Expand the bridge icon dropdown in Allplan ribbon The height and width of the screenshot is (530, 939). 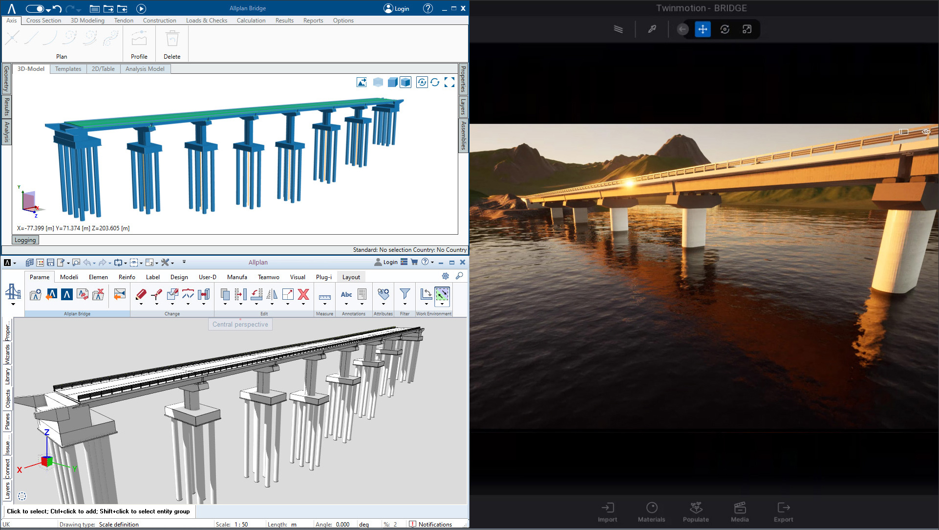pyautogui.click(x=13, y=304)
